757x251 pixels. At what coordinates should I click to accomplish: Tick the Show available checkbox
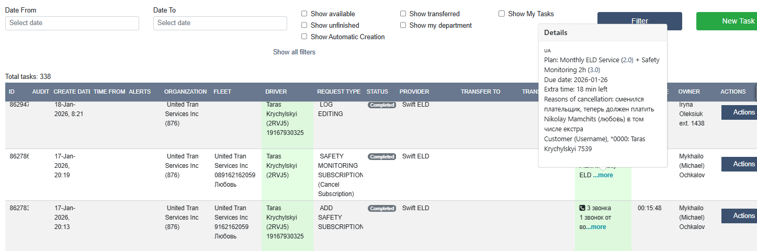click(x=304, y=14)
